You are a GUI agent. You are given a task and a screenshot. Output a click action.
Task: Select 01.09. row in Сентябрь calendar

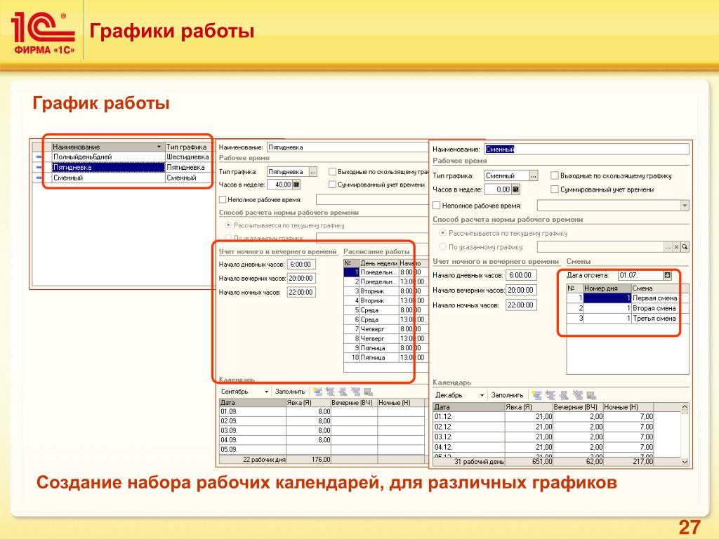pos(322,411)
